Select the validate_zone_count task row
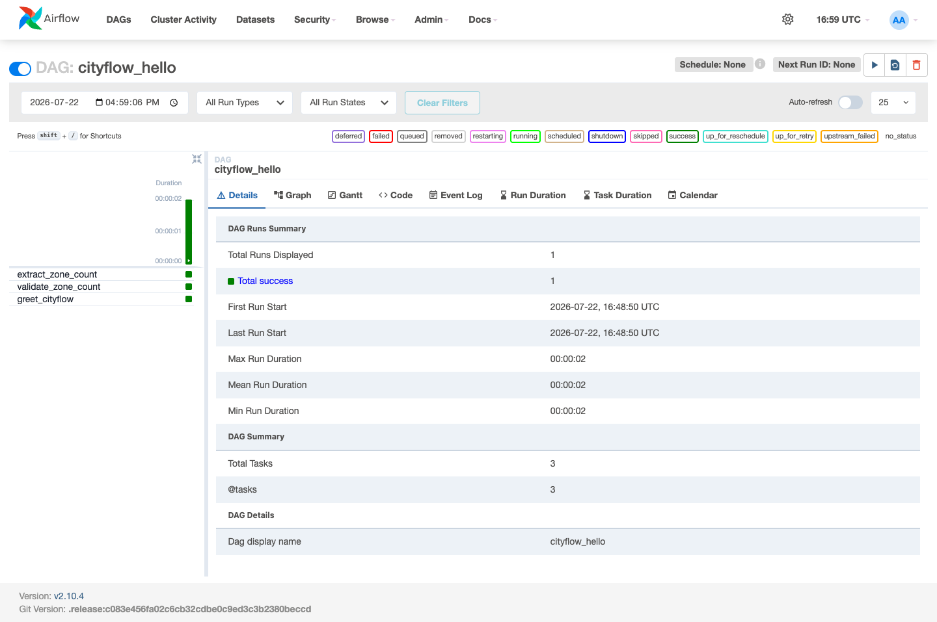 click(101, 287)
